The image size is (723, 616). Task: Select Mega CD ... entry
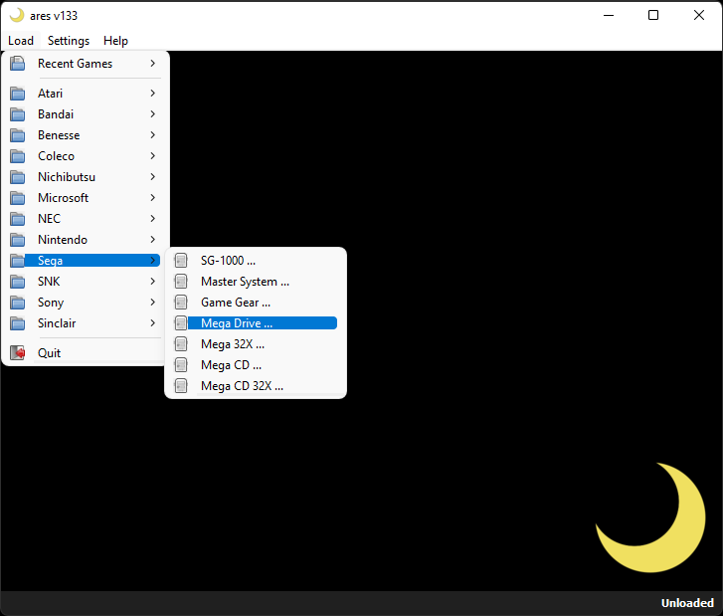pos(256,365)
